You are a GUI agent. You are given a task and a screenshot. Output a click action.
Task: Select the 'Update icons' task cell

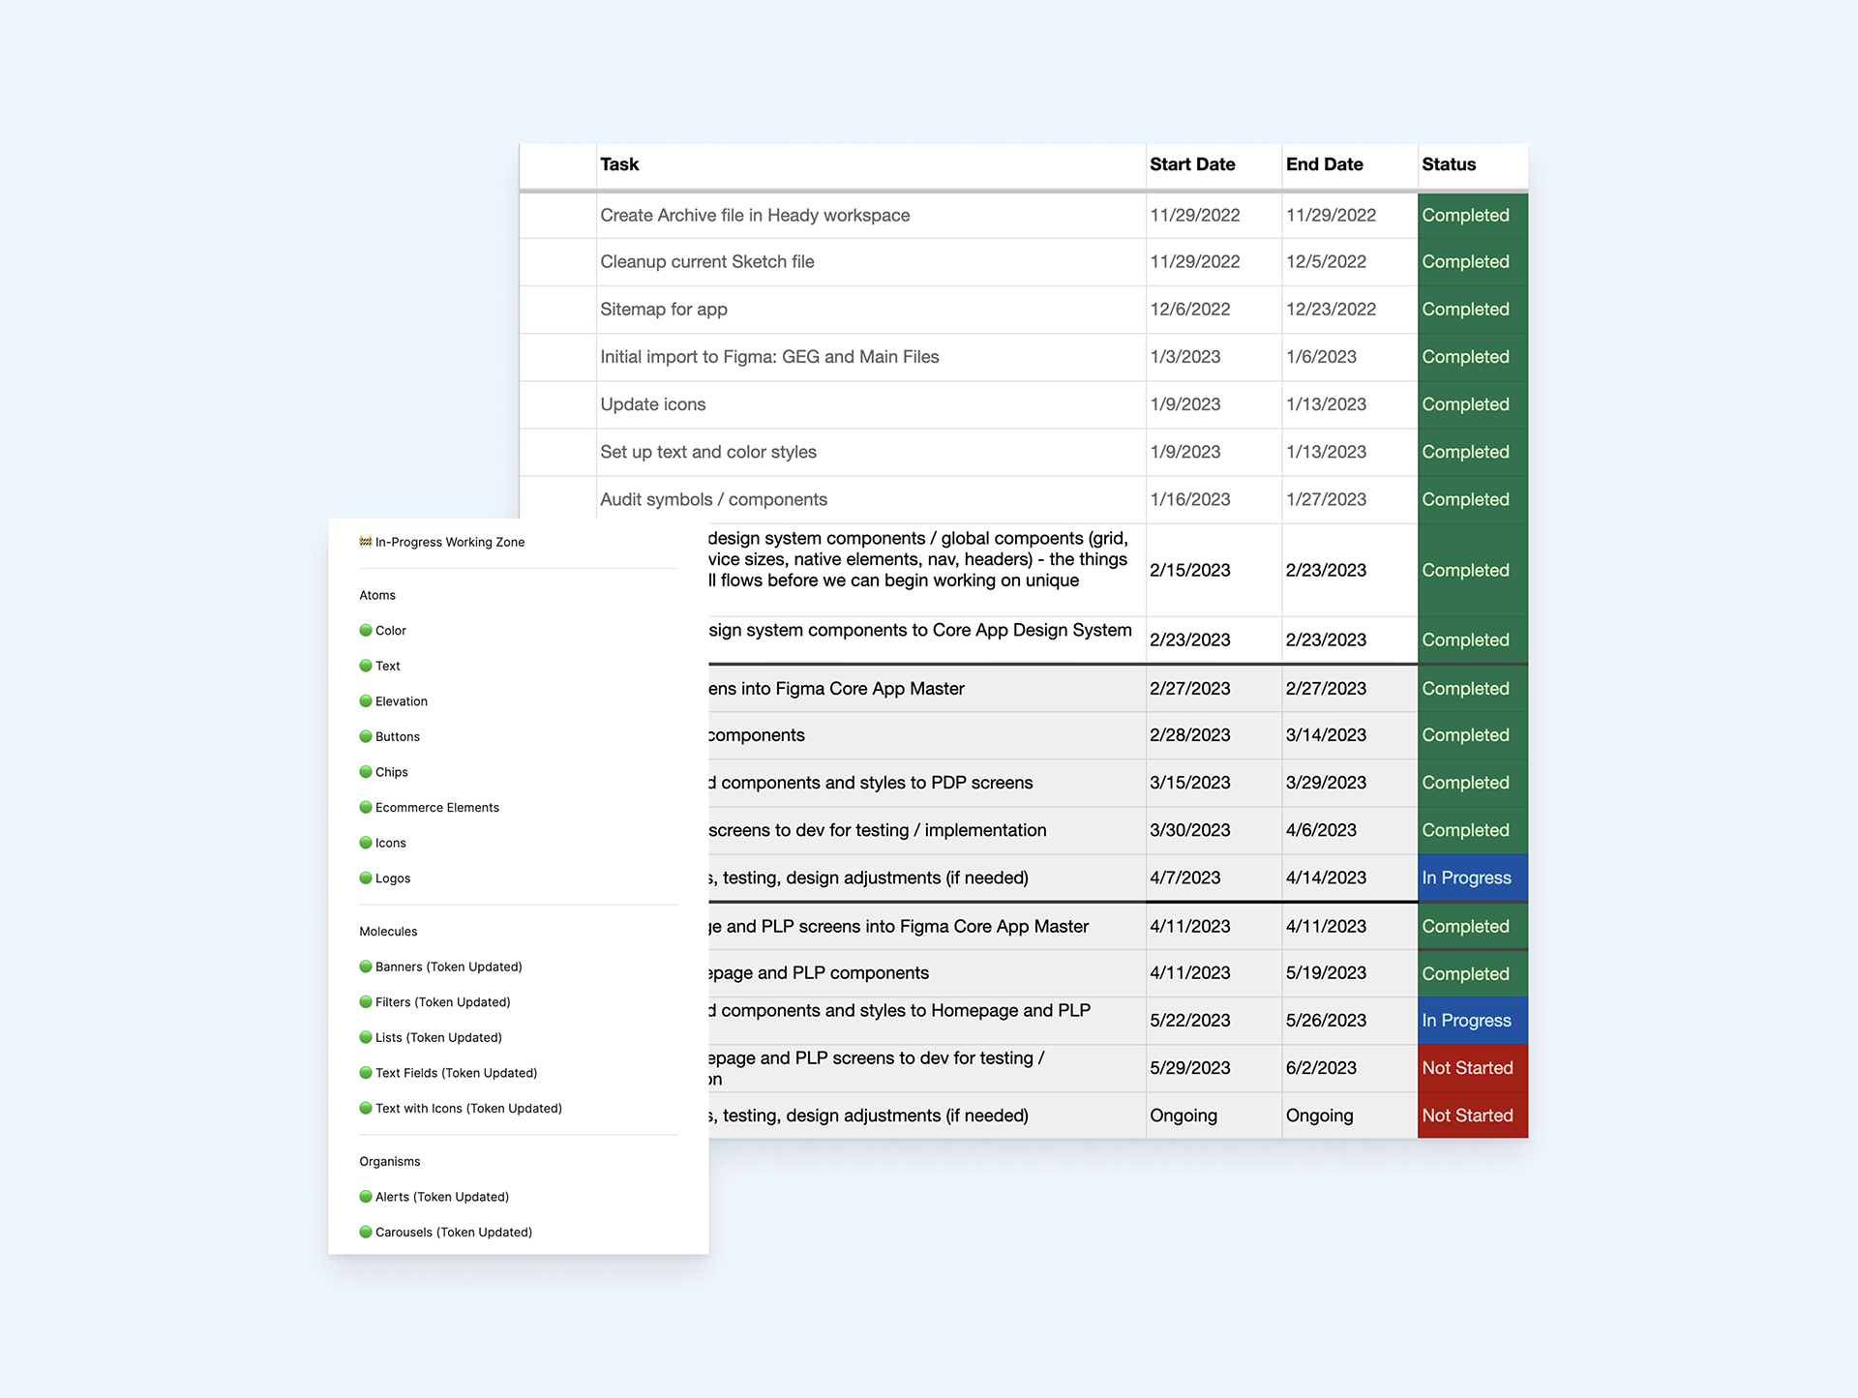click(x=871, y=404)
